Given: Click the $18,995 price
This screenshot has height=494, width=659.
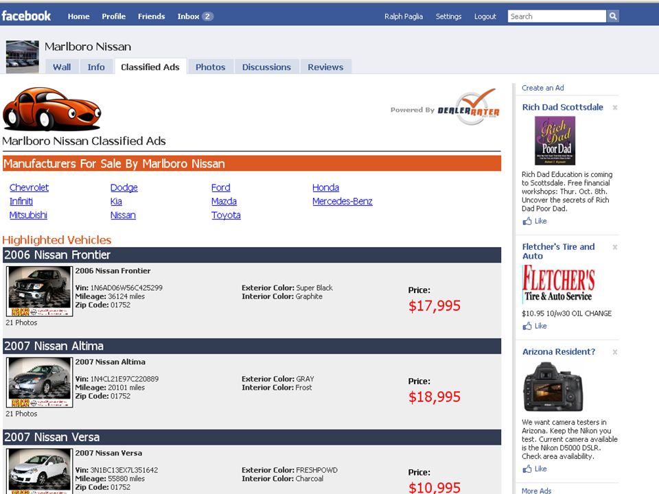Looking at the screenshot, I should (x=435, y=397).
